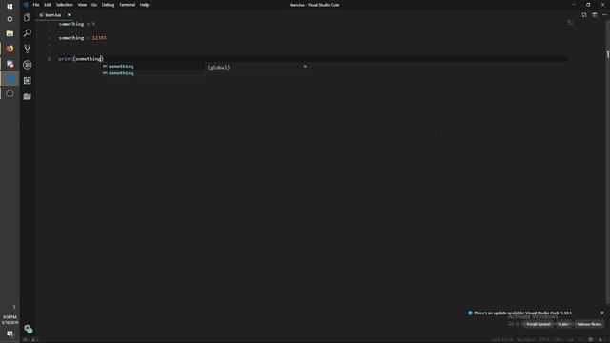Open the taskbar clock and date
Screen dimensions: 610x343
10,320
